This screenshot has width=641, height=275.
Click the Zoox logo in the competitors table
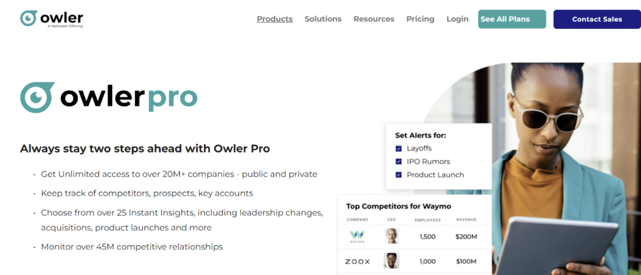point(357,261)
